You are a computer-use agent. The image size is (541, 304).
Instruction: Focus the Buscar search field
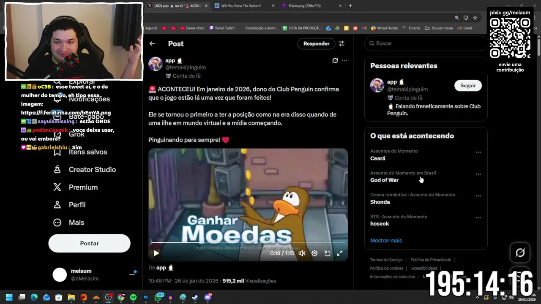click(426, 43)
